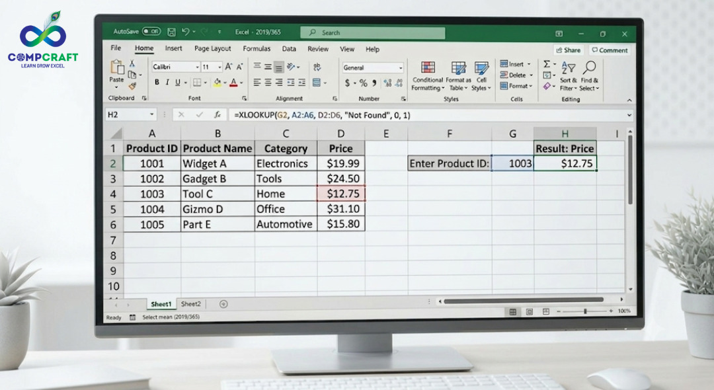The height and width of the screenshot is (390, 714).
Task: Open the Undo history dropdown arrow
Action: tap(194, 32)
